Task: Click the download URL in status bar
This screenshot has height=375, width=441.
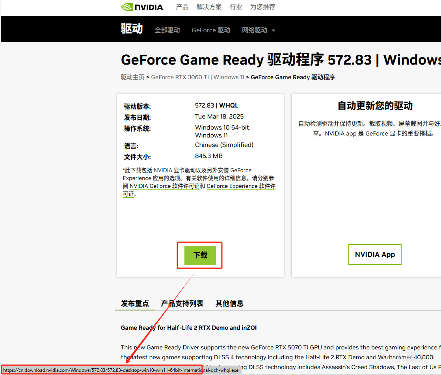Action: coord(121,370)
